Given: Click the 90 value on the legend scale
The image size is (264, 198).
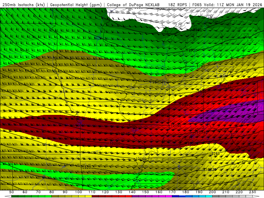Looking at the screenshot, I should pyautogui.click(x=65, y=192).
